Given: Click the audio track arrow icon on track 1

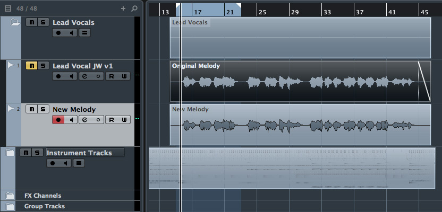Looking at the screenshot, I should pos(11,65).
